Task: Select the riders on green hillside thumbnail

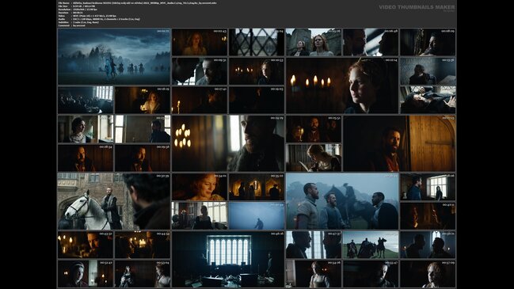Action: (371, 245)
